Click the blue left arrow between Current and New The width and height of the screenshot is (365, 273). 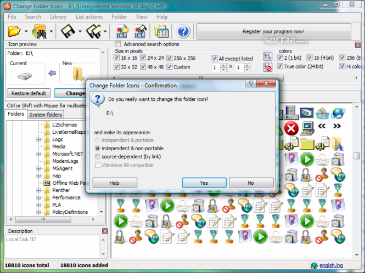(x=52, y=73)
